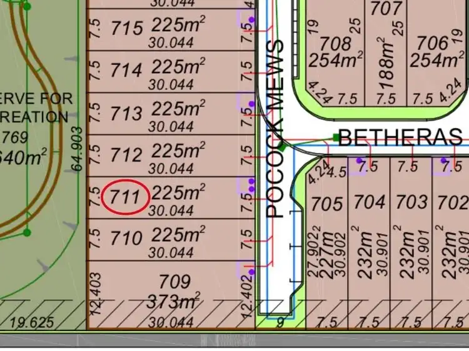Click lot number 703
469x351 pixels.
[x=411, y=202]
